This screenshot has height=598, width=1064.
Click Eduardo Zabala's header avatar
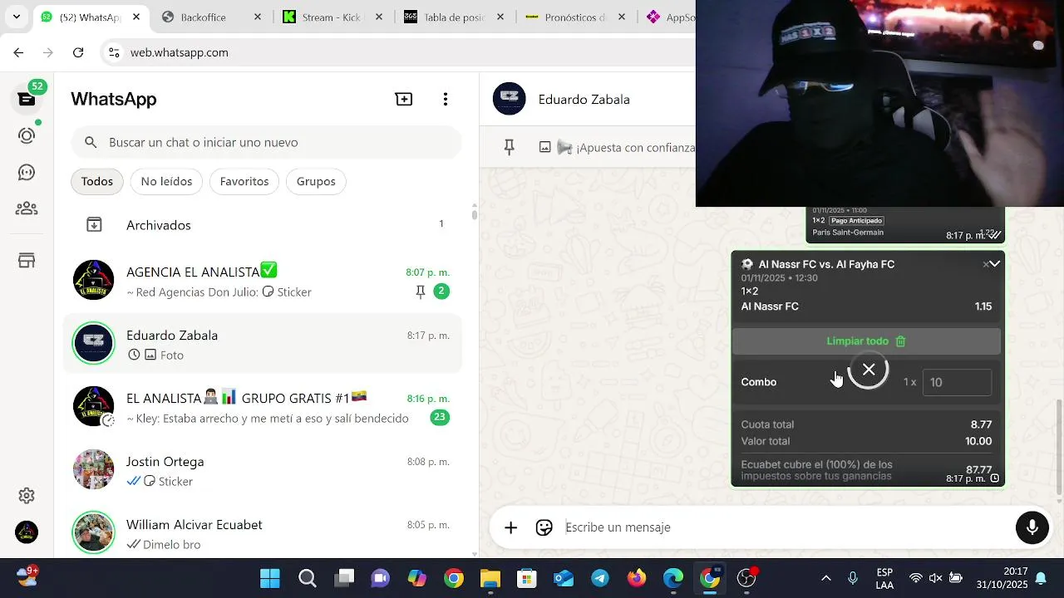click(510, 99)
